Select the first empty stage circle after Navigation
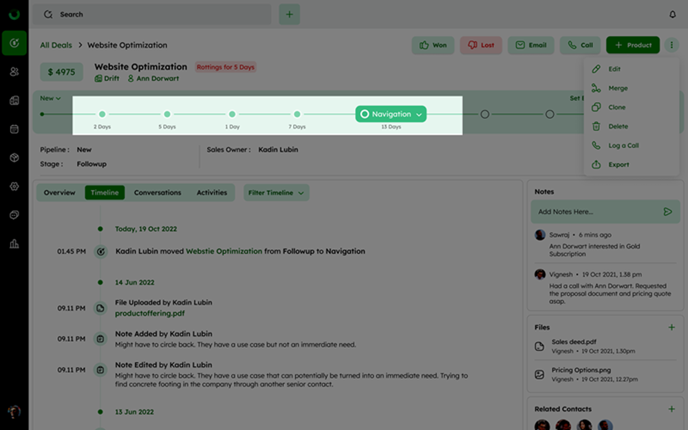Image resolution: width=688 pixels, height=430 pixels. 484,114
